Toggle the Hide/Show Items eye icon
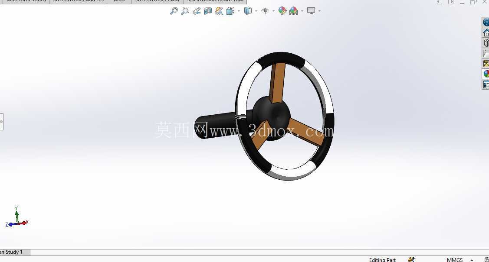This screenshot has width=489, height=262. [x=265, y=11]
